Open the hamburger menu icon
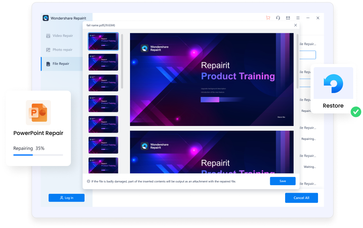Screen dimensions: 363x228 click(x=298, y=18)
